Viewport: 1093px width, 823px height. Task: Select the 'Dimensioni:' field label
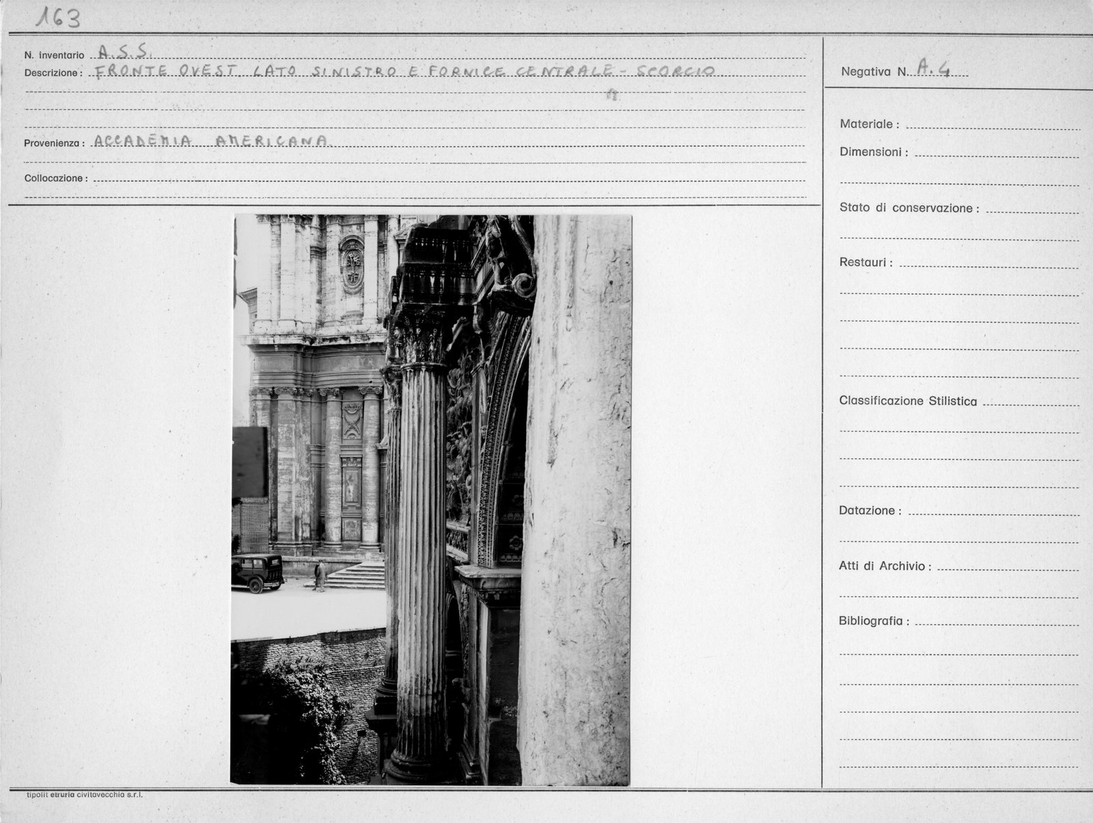874,152
